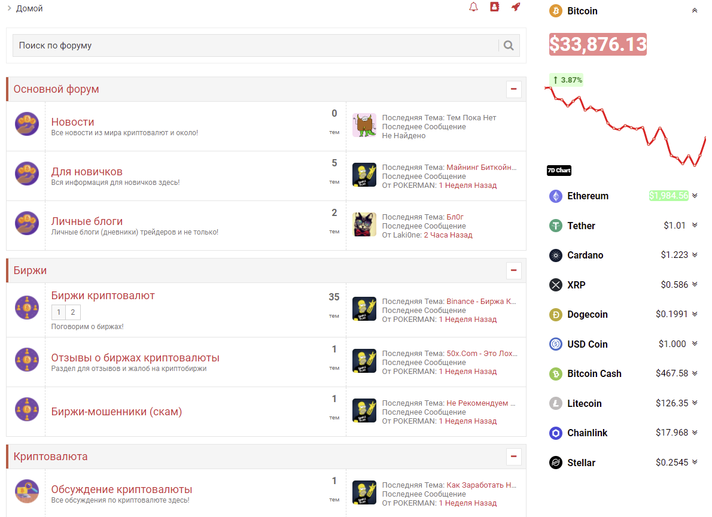Viewport: 712px width, 517px height.
Task: Collapse the Основной форум section
Action: 513,89
